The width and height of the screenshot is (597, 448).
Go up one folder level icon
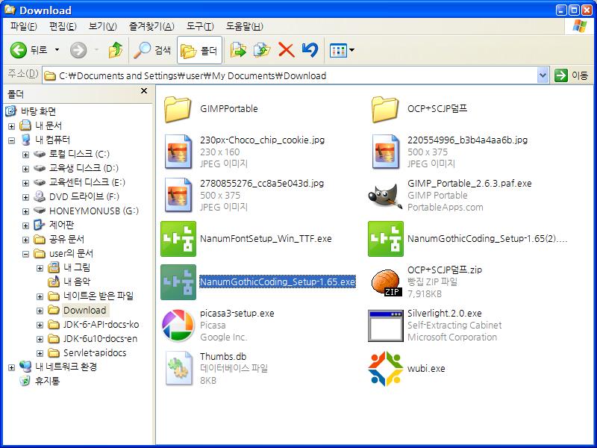point(116,50)
